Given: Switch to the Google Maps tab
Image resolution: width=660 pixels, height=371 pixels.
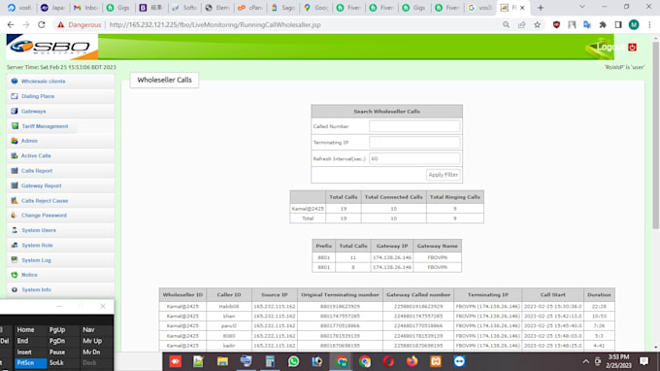Looking at the screenshot, I should tap(315, 8).
